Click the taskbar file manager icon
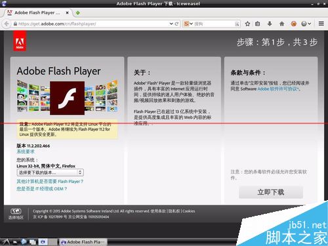Screen dimensions: 328x246 pyautogui.click(x=15, y=242)
